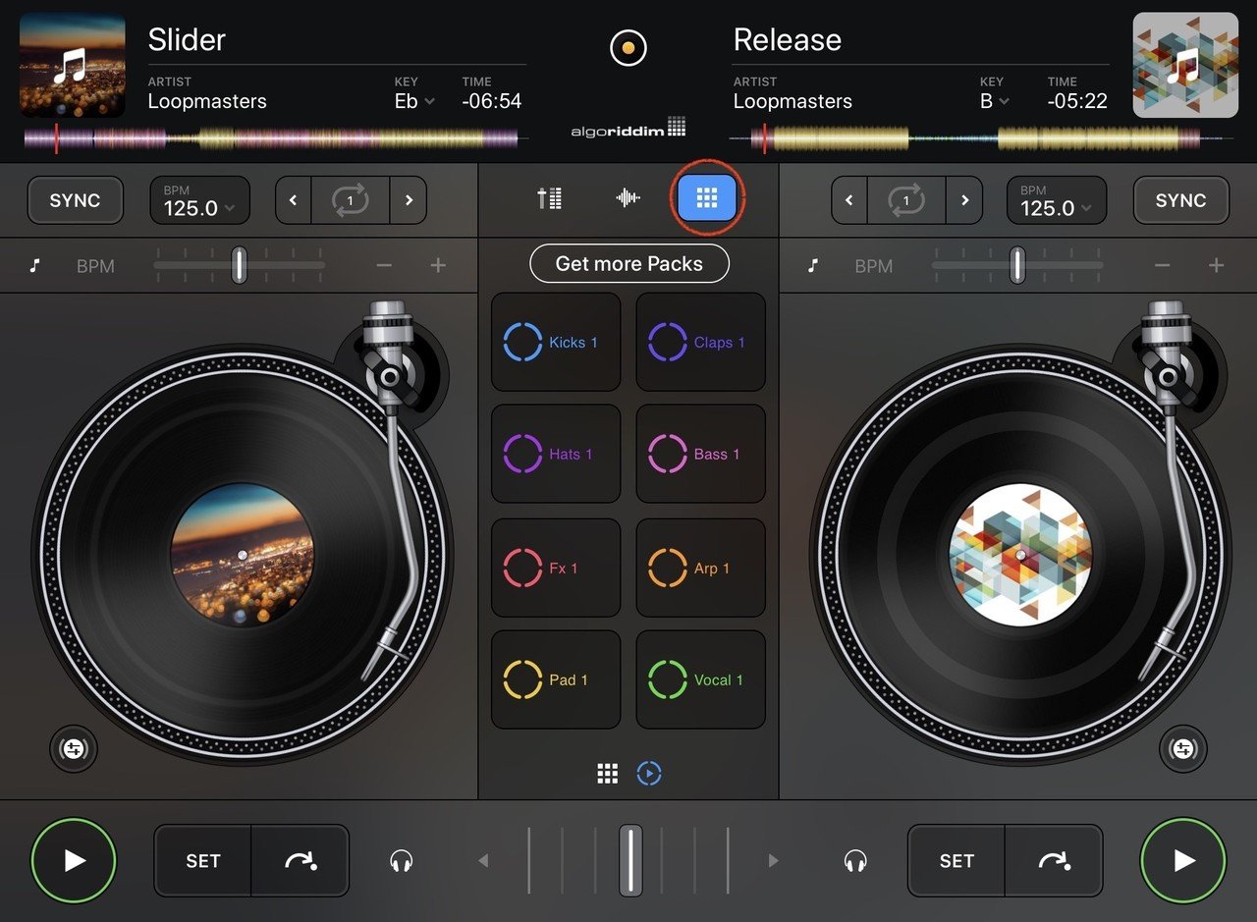
Task: Snap crossfader to left deck arrow
Action: [483, 861]
